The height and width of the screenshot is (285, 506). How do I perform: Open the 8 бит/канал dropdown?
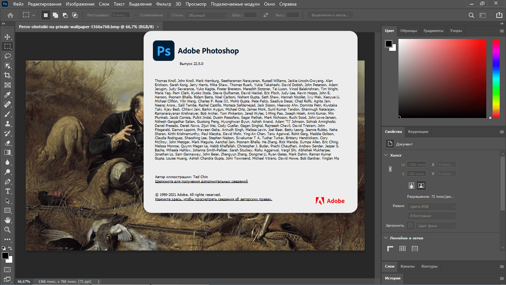(x=432, y=216)
